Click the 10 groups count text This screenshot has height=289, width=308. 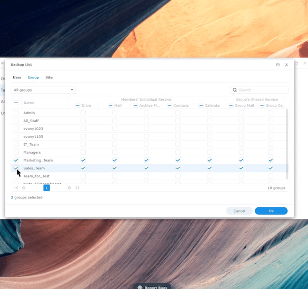(x=276, y=188)
